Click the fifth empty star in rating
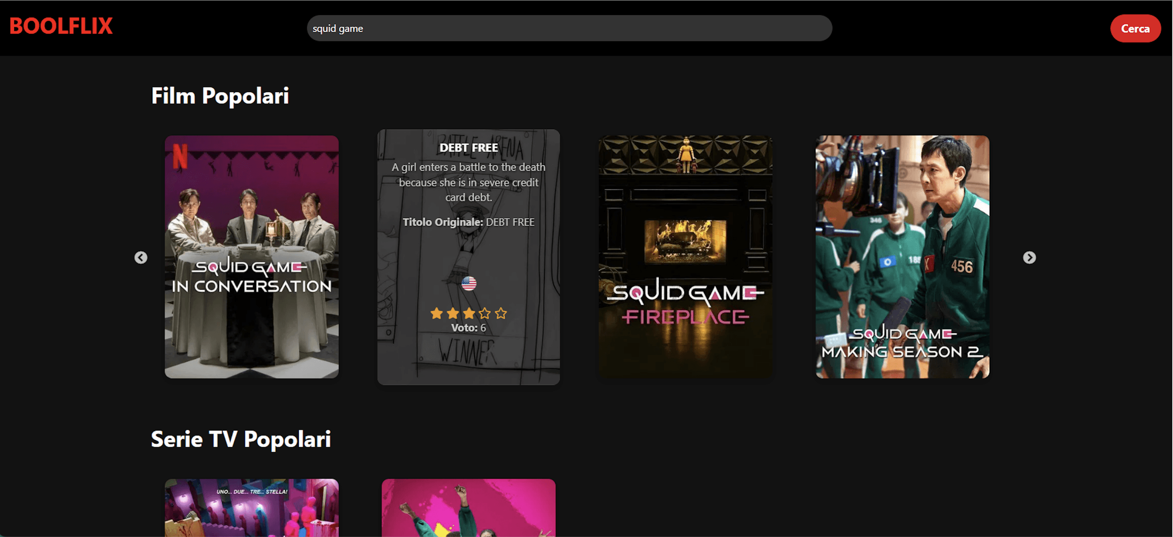This screenshot has width=1173, height=537. (x=501, y=313)
